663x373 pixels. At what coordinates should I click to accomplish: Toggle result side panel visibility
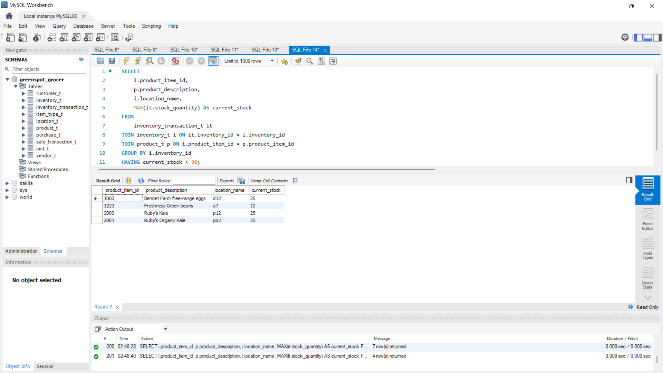[629, 180]
